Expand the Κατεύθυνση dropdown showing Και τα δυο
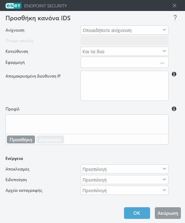Viewport: 185px width, 223px height. (124, 51)
